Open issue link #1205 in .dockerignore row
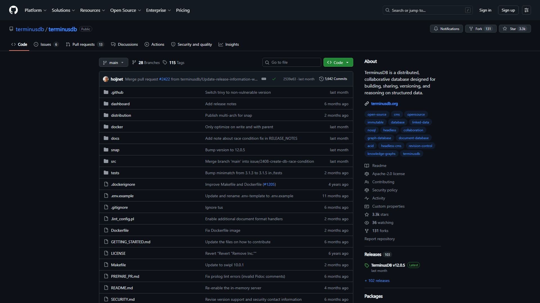Screen dimensions: 540x303 click(269, 184)
